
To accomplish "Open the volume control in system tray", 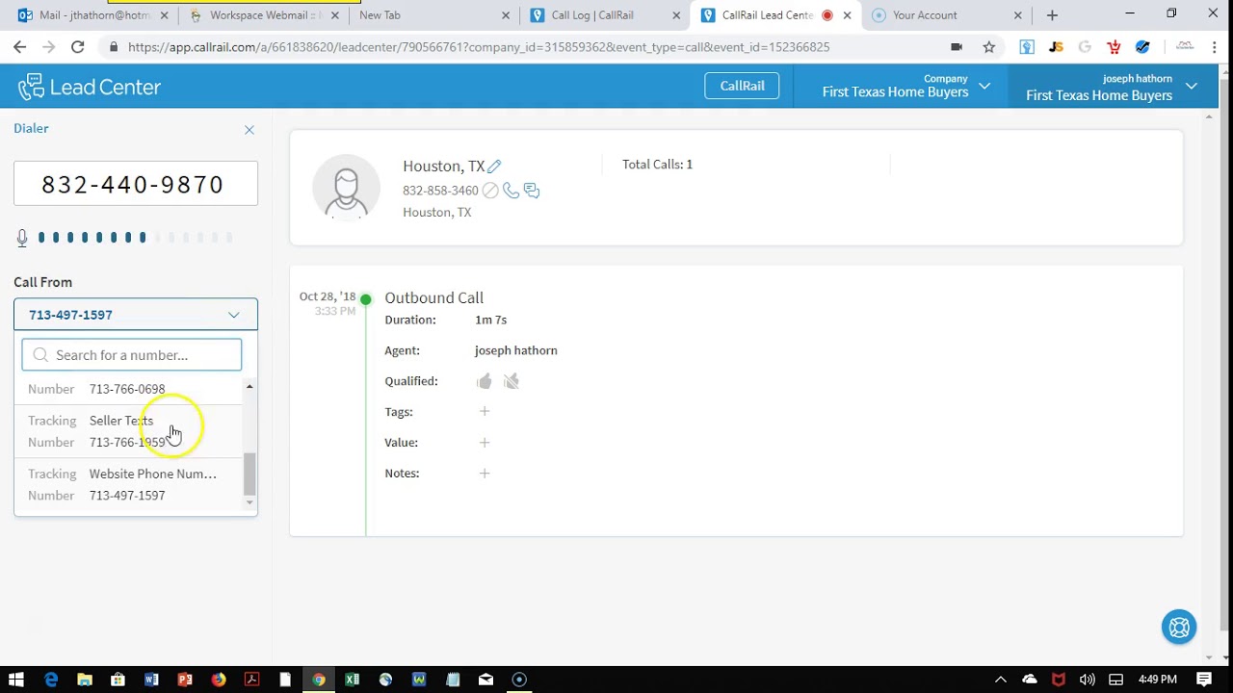I will 1088,680.
